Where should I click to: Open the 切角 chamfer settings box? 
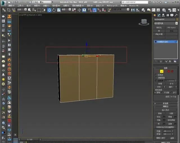pos(164,120)
